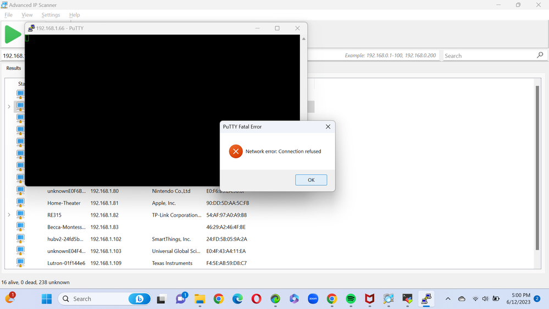
Task: Start the scan with the green play button
Action: 13,34
